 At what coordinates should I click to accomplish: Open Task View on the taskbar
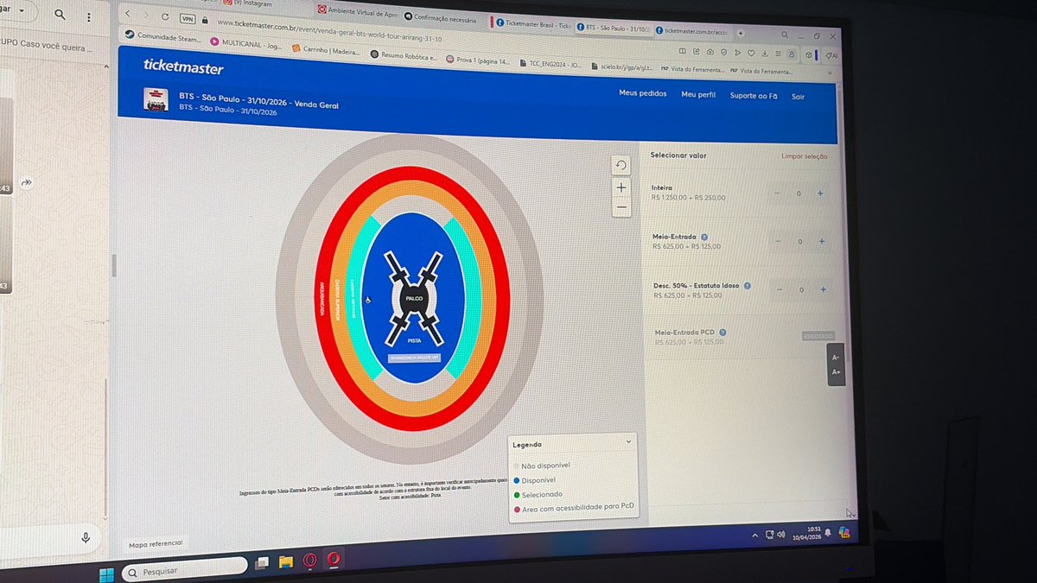tap(261, 564)
